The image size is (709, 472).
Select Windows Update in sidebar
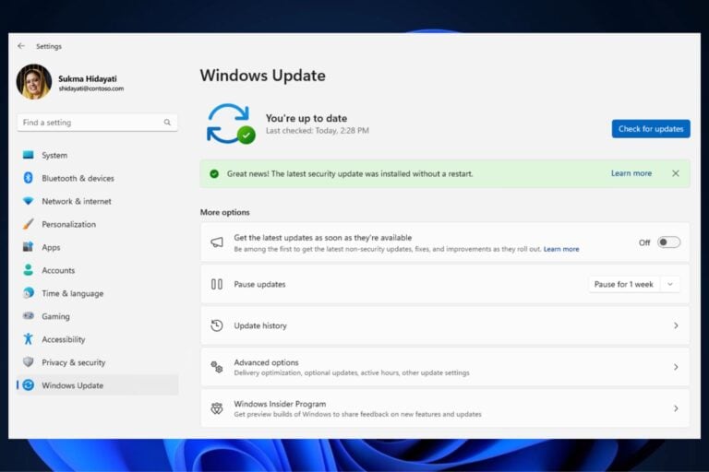(x=97, y=385)
